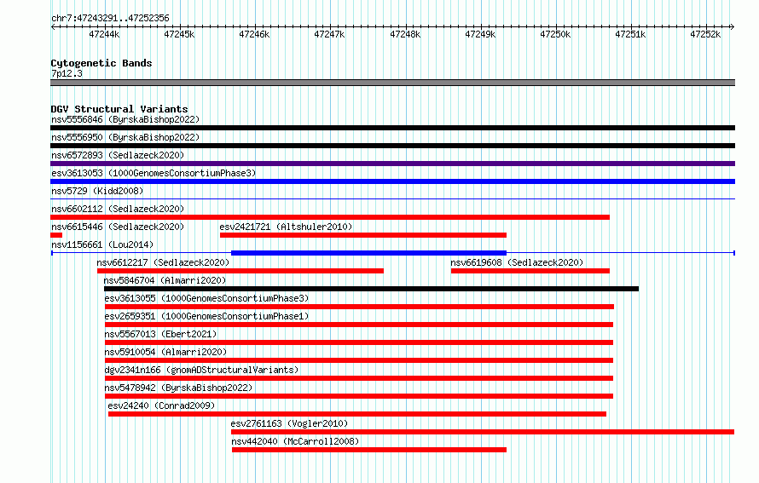Image resolution: width=759 pixels, height=483 pixels.
Task: Click the 47250k ruler tick label
Action: pyautogui.click(x=555, y=34)
